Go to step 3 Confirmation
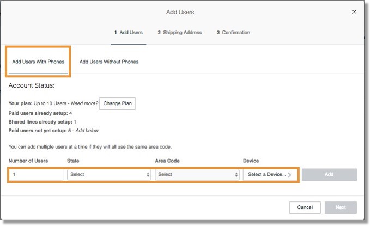 point(233,33)
